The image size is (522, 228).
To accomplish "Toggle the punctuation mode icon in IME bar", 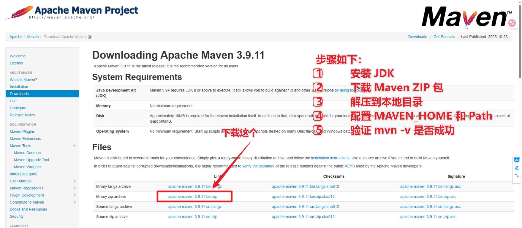I will (x=517, y=176).
